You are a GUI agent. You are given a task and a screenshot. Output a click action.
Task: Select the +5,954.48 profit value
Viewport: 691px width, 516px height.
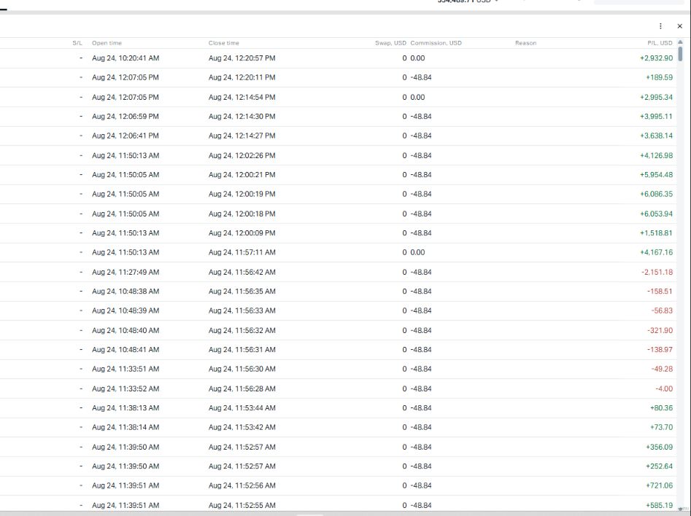[656, 175]
